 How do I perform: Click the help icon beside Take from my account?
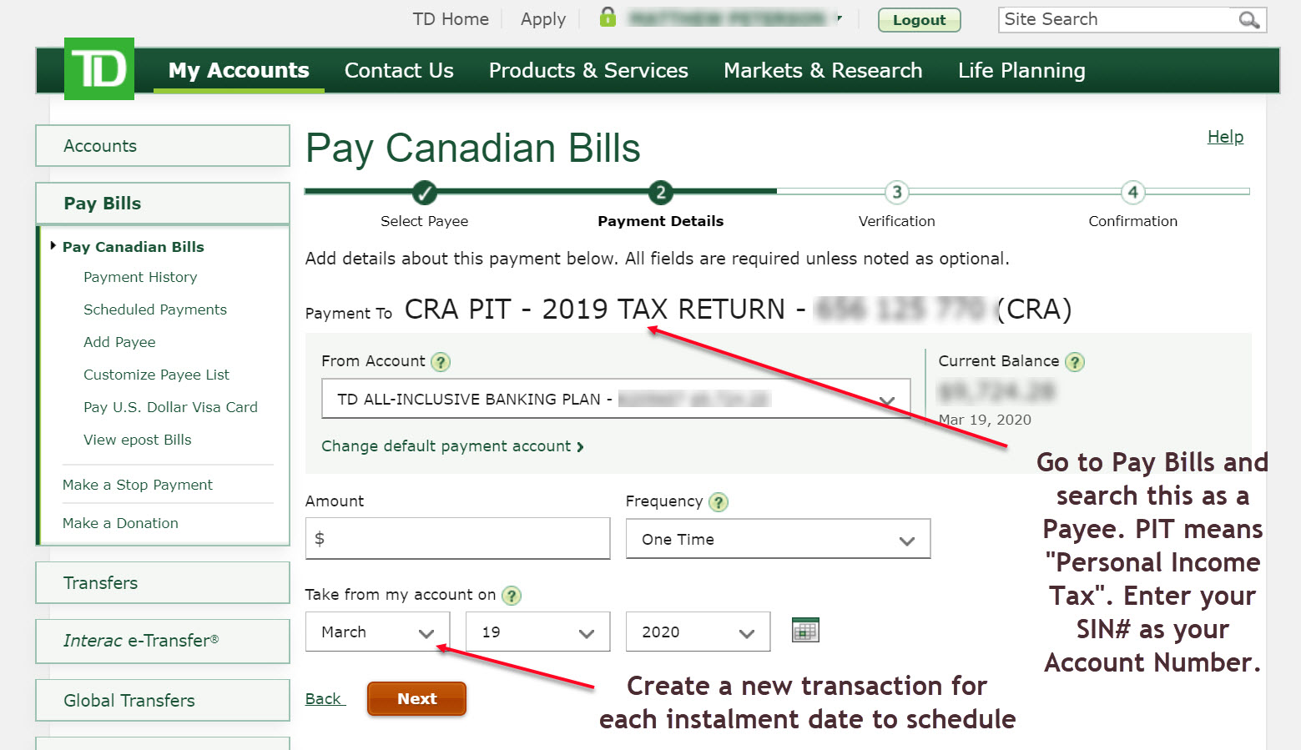pos(512,595)
